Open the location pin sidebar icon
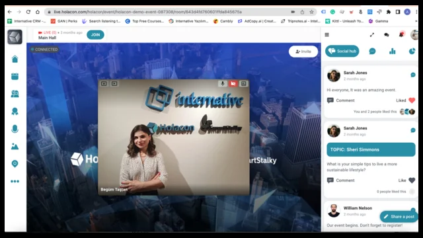The image size is (423, 238). coord(15,164)
